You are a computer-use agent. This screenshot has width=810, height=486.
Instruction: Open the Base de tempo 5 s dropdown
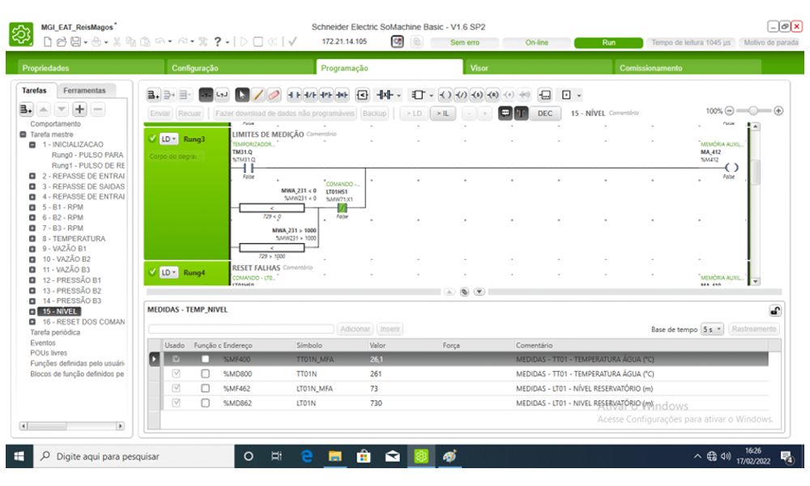pos(713,330)
